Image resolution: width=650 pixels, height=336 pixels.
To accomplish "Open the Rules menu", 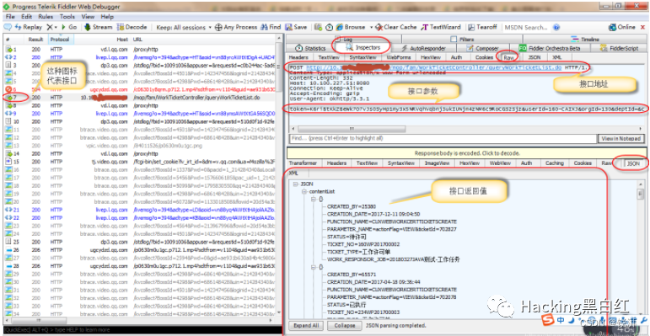I will pos(46,17).
